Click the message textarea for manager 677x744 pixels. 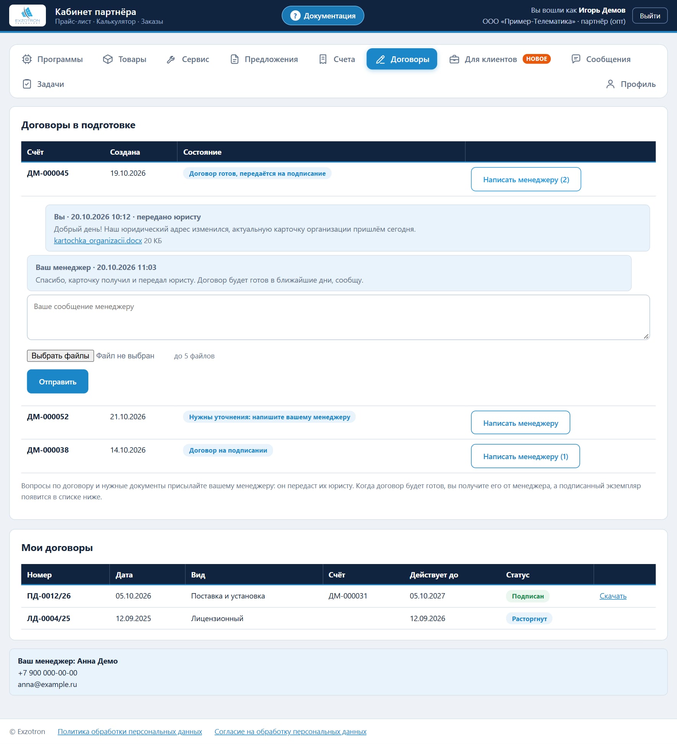(338, 317)
